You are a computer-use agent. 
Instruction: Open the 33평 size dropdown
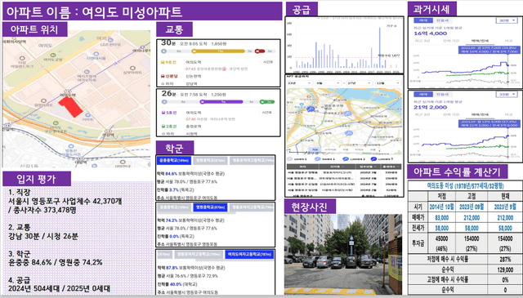[507, 95]
